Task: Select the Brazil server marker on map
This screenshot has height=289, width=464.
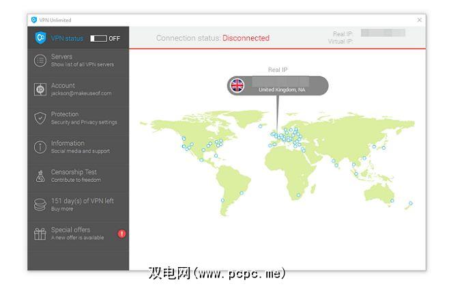Action: pos(242,193)
